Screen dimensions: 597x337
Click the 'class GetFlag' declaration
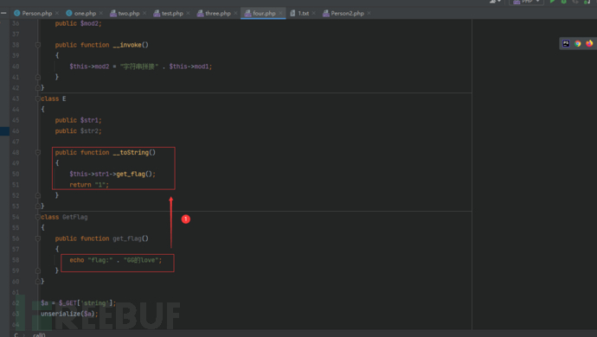tap(64, 217)
